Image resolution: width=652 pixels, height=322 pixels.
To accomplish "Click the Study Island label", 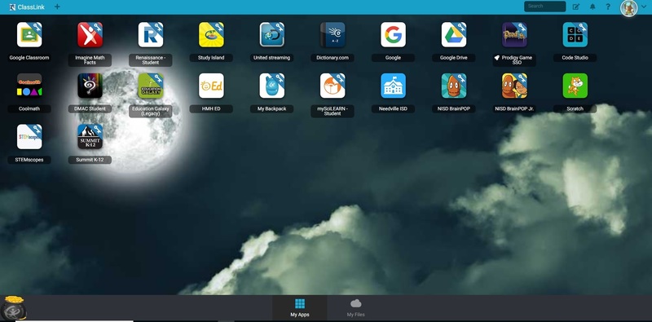I will point(211,58).
